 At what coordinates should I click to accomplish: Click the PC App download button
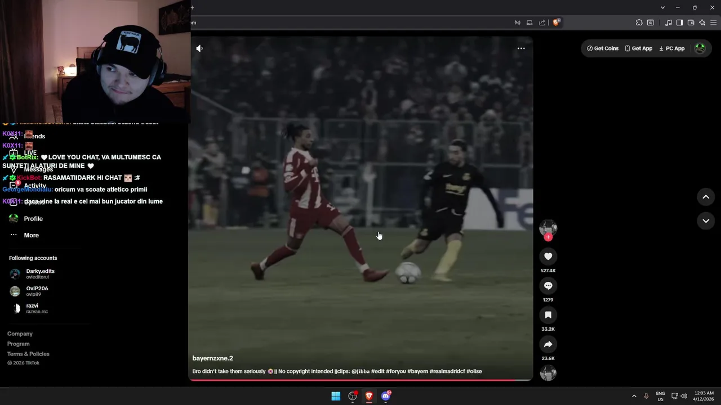pos(672,48)
